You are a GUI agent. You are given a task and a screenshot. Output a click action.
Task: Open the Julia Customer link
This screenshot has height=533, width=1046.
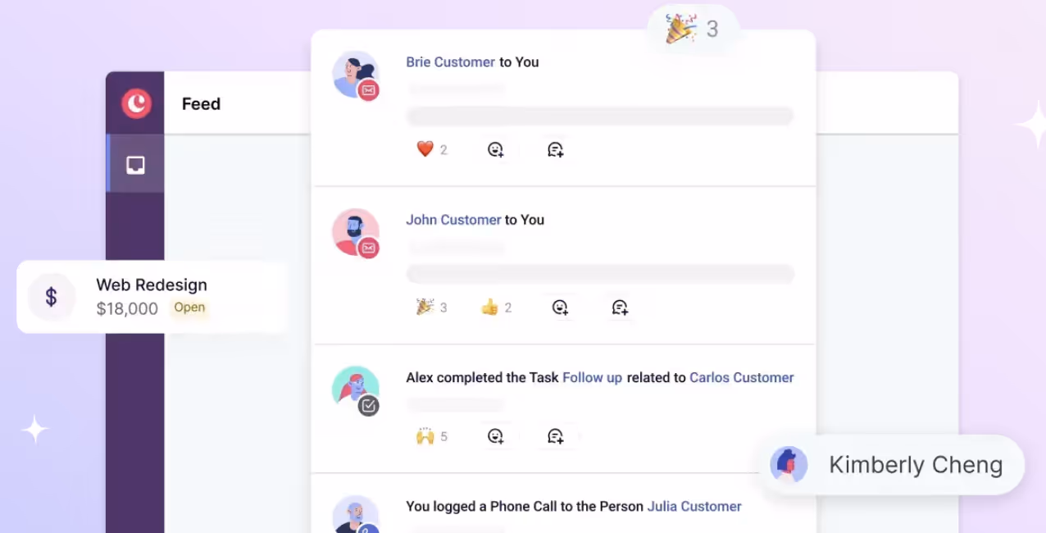pos(694,507)
